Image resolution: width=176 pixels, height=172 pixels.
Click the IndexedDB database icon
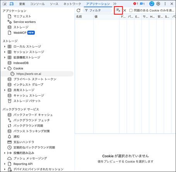(9, 63)
